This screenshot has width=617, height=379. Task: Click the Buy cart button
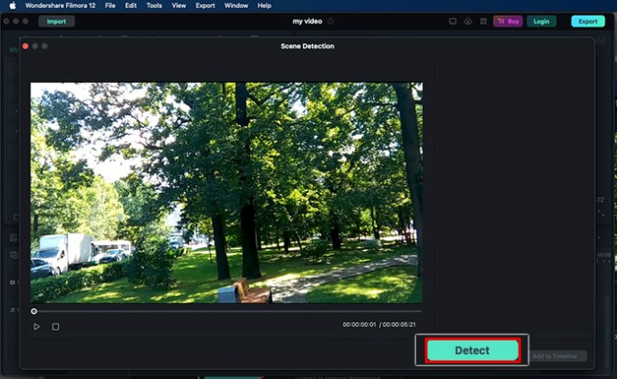coord(508,21)
